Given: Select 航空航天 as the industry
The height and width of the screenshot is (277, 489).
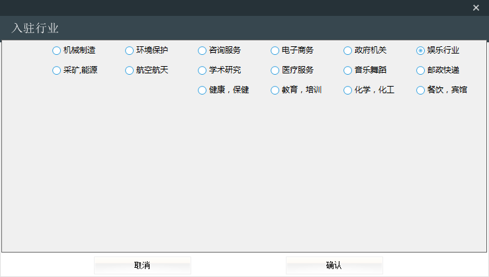Looking at the screenshot, I should (x=130, y=70).
